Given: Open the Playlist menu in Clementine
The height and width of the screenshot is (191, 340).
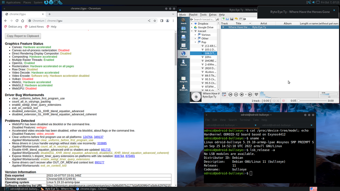Looking at the screenshot, I should 193,15.
